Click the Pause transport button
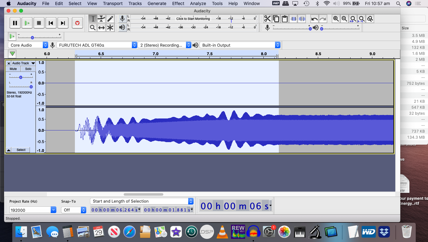Screen dimensions: 428x242 coord(15,23)
